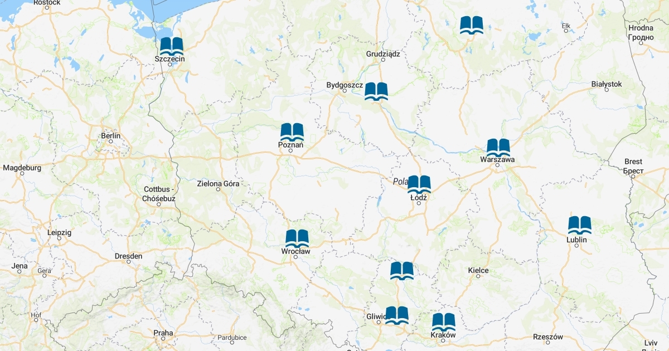Click the Łódź city name

tap(418, 197)
